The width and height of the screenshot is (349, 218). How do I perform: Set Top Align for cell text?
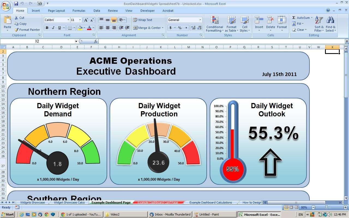click(101, 20)
